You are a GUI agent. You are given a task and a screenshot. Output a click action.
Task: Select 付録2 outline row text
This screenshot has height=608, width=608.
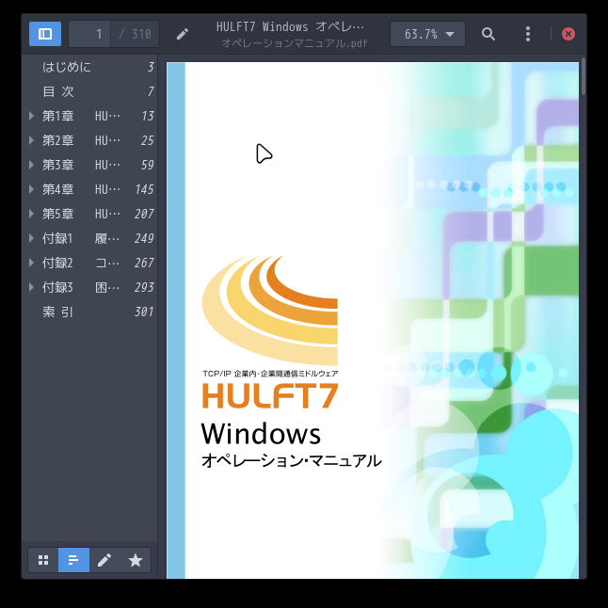coord(81,263)
